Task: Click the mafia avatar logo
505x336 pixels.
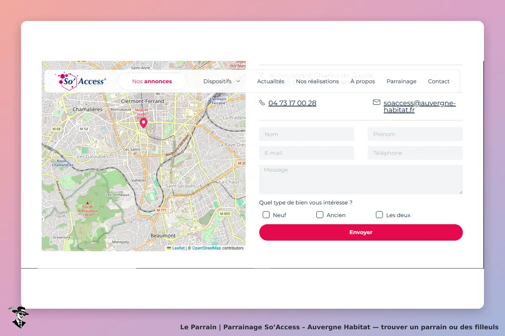Action: [x=19, y=317]
